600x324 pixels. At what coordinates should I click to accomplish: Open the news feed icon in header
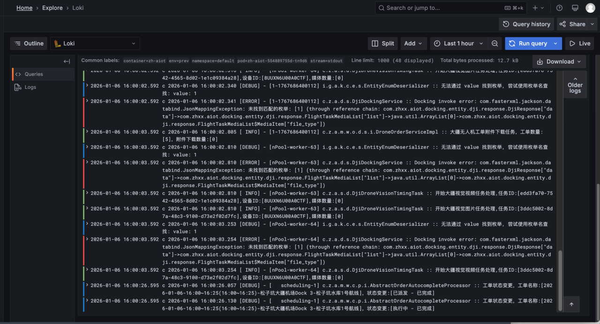tap(575, 8)
